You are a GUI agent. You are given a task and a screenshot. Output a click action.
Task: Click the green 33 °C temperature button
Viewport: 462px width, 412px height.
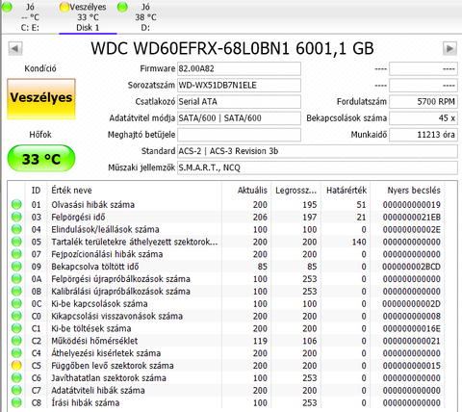tap(41, 159)
